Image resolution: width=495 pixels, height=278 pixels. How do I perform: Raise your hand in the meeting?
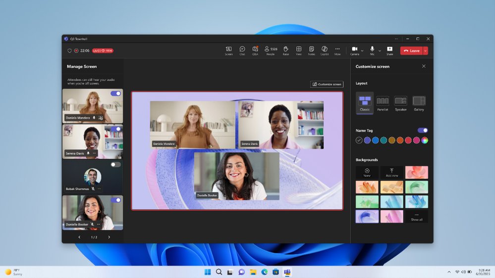click(x=286, y=50)
